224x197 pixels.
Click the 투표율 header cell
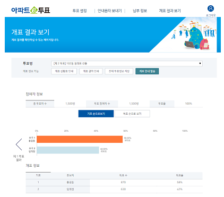(x=162, y=104)
